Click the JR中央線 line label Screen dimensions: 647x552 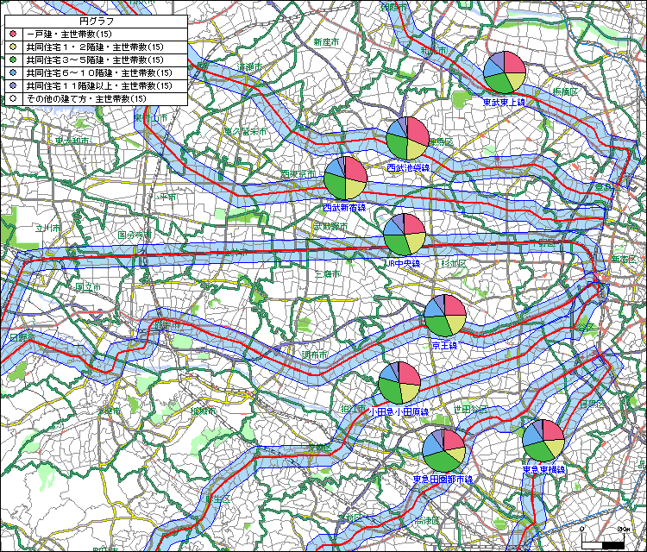402,264
